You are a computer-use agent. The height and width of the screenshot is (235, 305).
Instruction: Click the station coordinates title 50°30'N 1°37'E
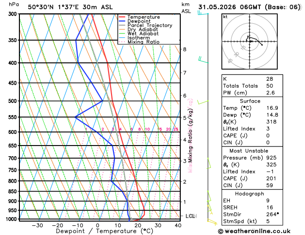click(x=53, y=7)
